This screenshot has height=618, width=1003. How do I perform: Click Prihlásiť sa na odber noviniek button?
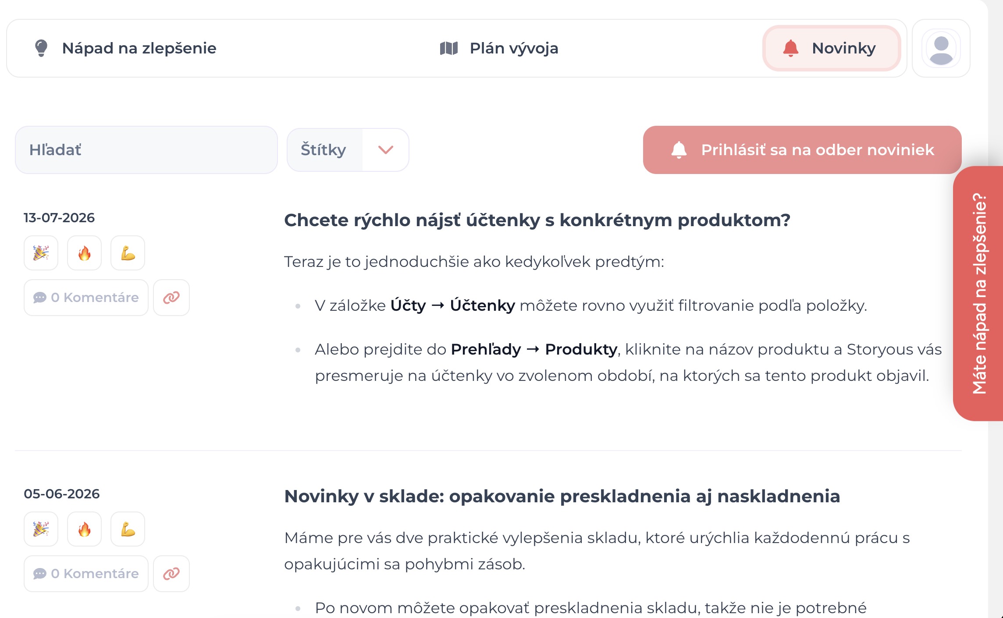(x=802, y=150)
